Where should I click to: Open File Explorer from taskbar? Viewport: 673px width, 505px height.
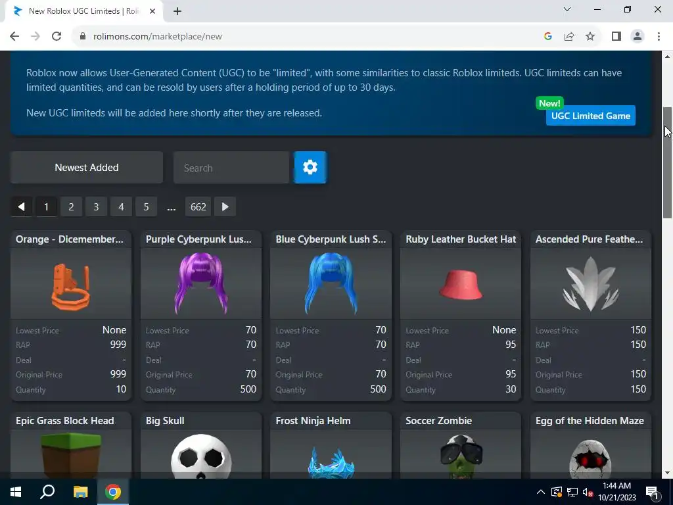(x=80, y=492)
